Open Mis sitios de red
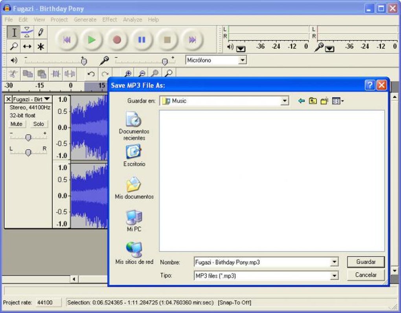 tap(134, 253)
